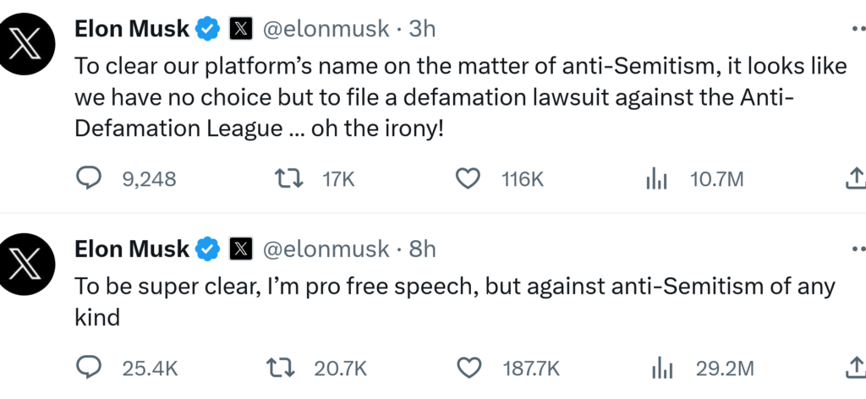View analytics showing 10.7M views
The width and height of the screenshot is (866, 399).
[656, 178]
